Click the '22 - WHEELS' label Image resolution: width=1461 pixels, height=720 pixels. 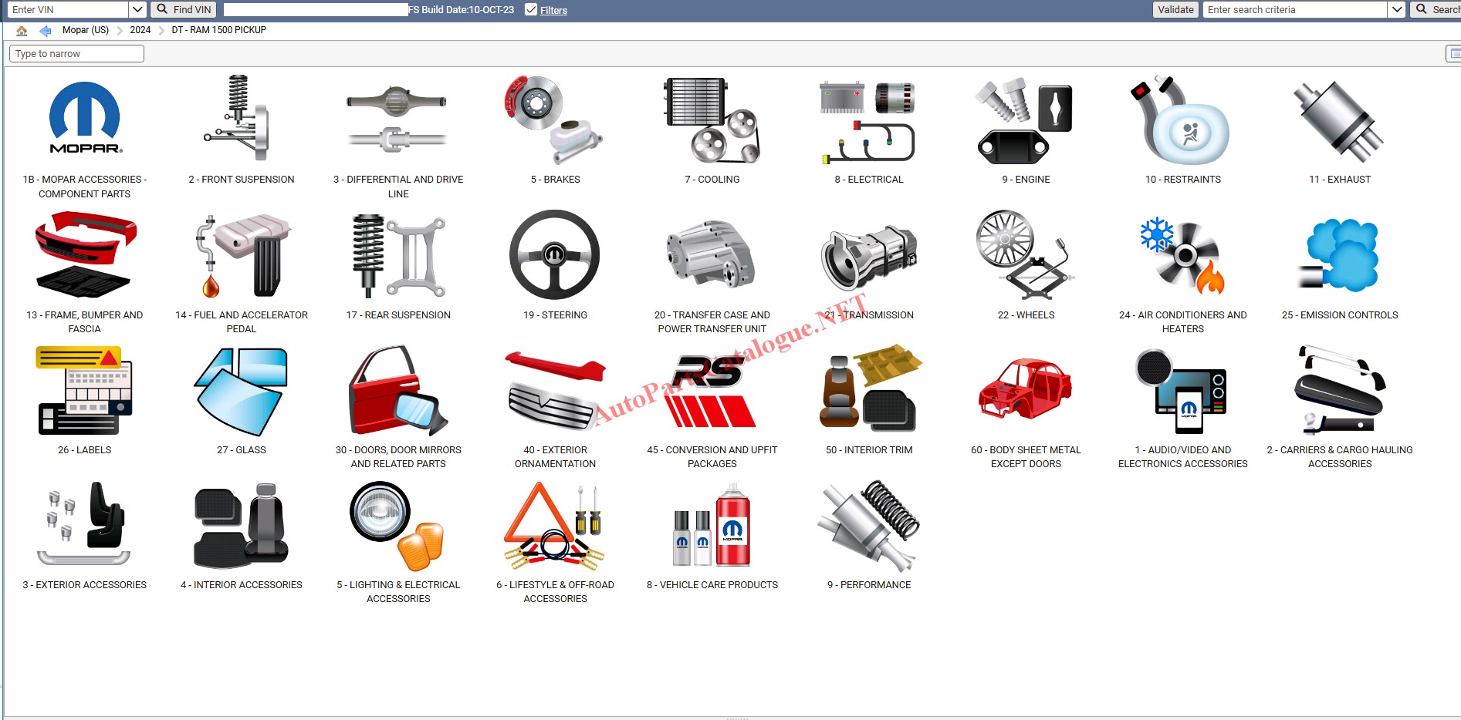pos(1026,315)
